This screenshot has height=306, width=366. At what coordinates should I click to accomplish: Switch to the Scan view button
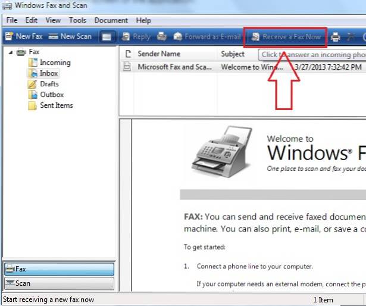(59, 283)
